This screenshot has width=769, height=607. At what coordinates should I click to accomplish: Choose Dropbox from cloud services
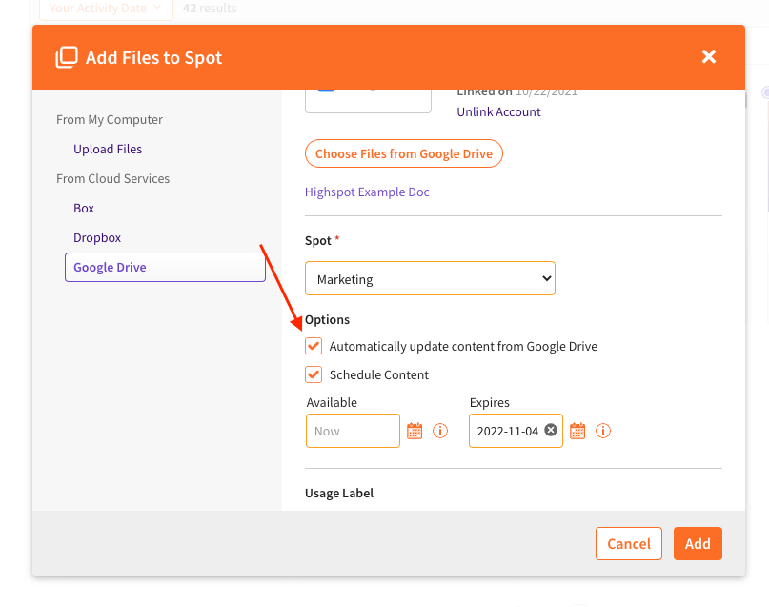[97, 238]
